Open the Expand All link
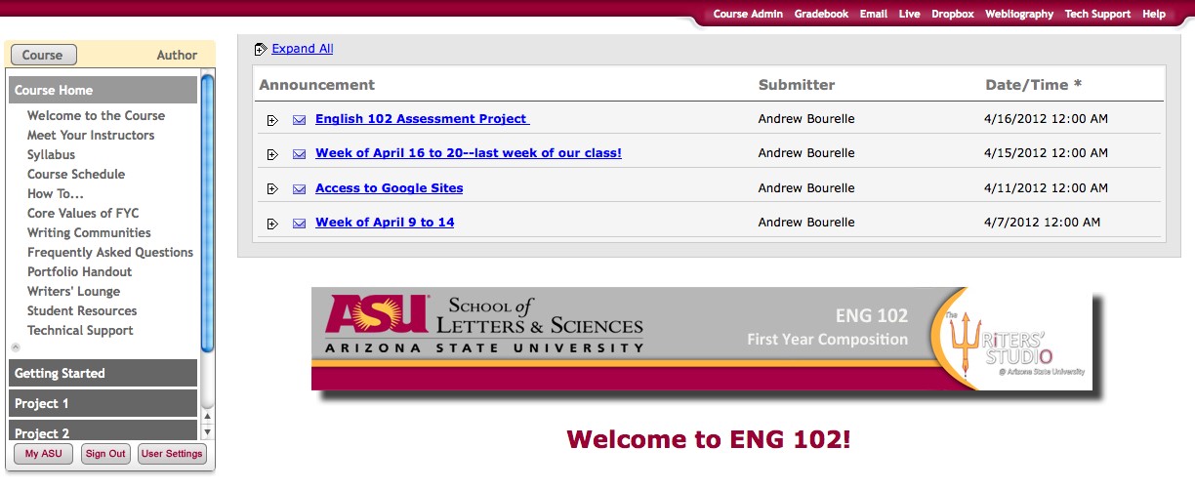1195x489 pixels. pos(302,49)
